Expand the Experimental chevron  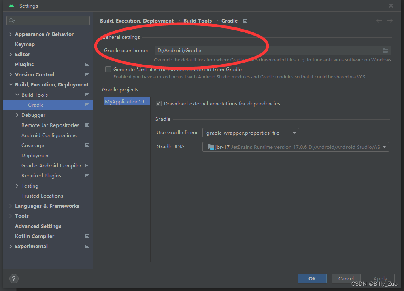point(11,246)
